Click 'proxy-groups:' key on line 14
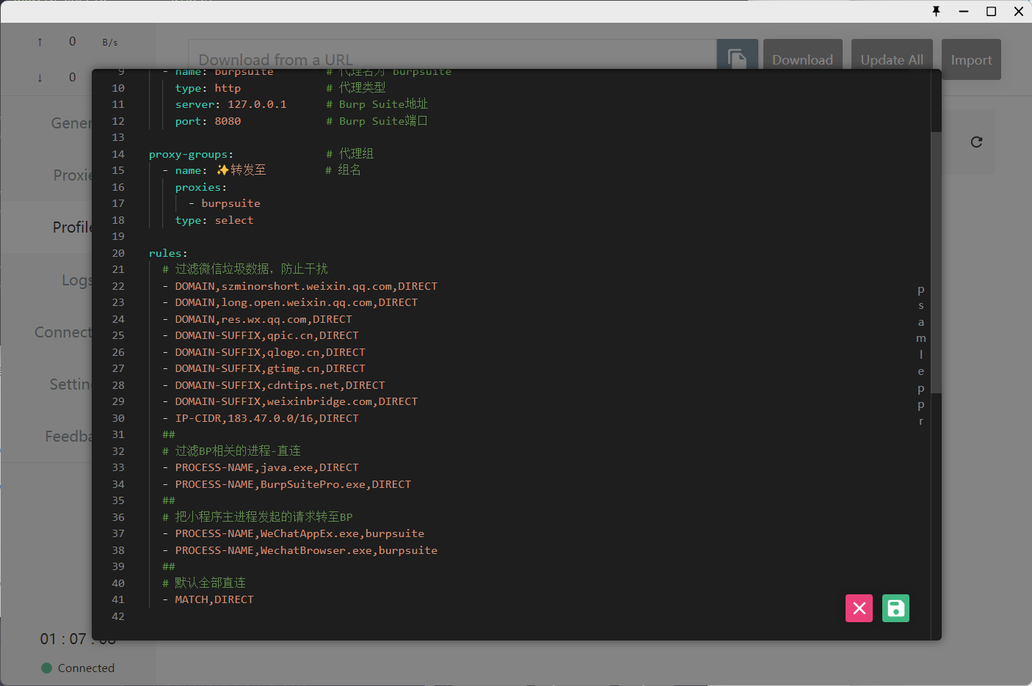The height and width of the screenshot is (686, 1032). 191,154
